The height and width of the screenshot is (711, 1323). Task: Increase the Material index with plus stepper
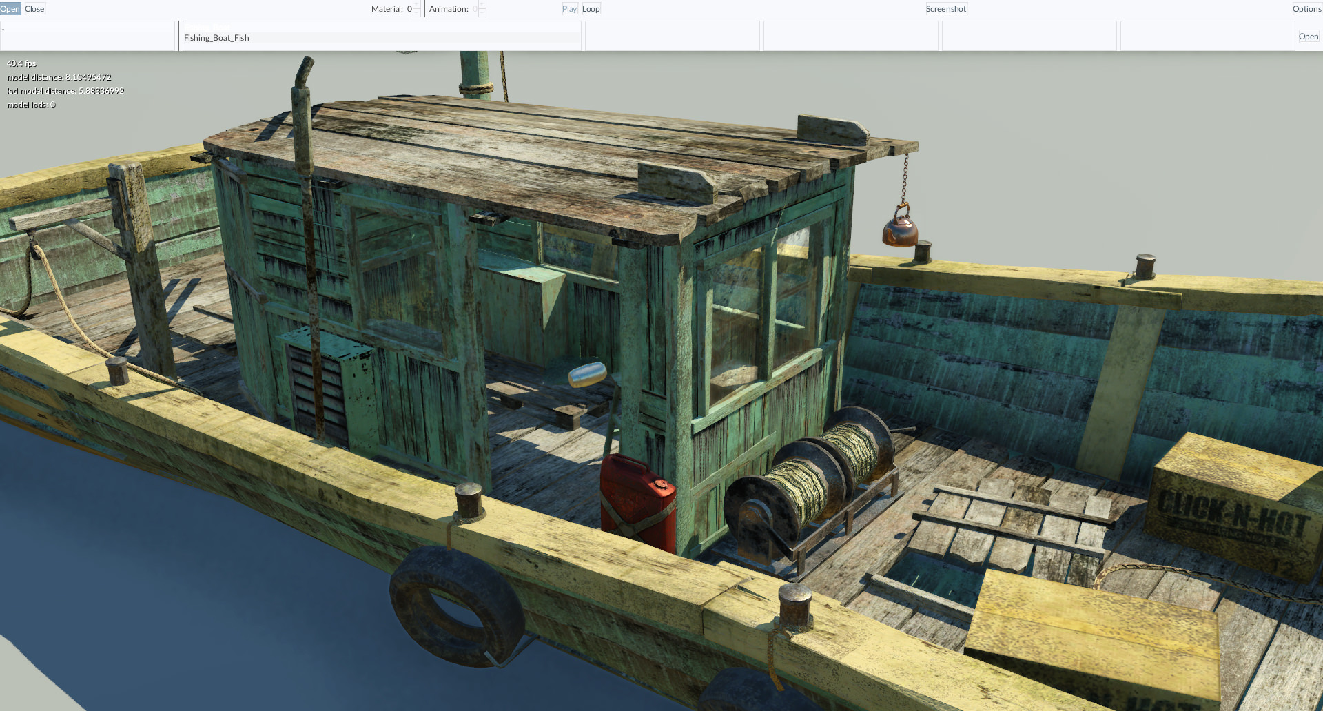pos(417,5)
